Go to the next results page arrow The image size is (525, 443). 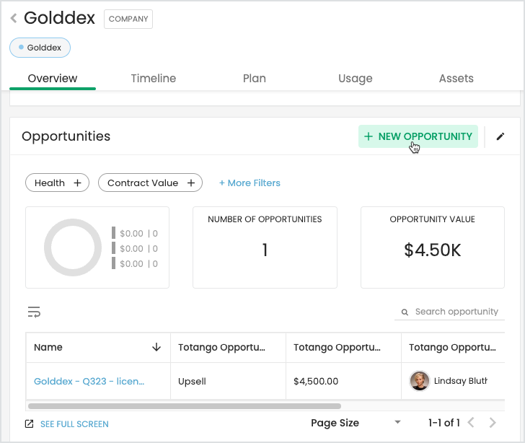click(492, 423)
